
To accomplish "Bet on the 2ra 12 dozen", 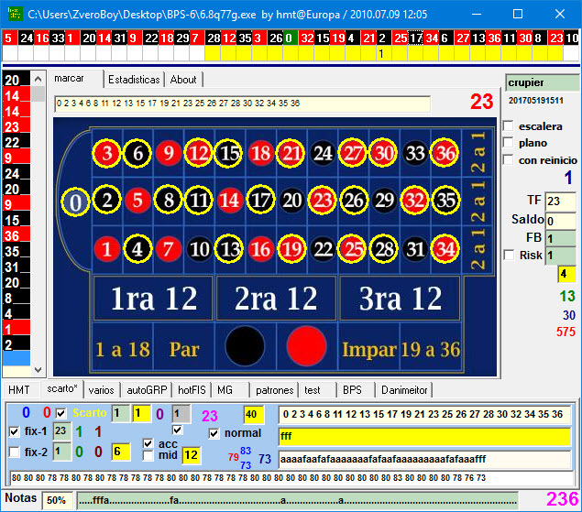I will tap(276, 299).
